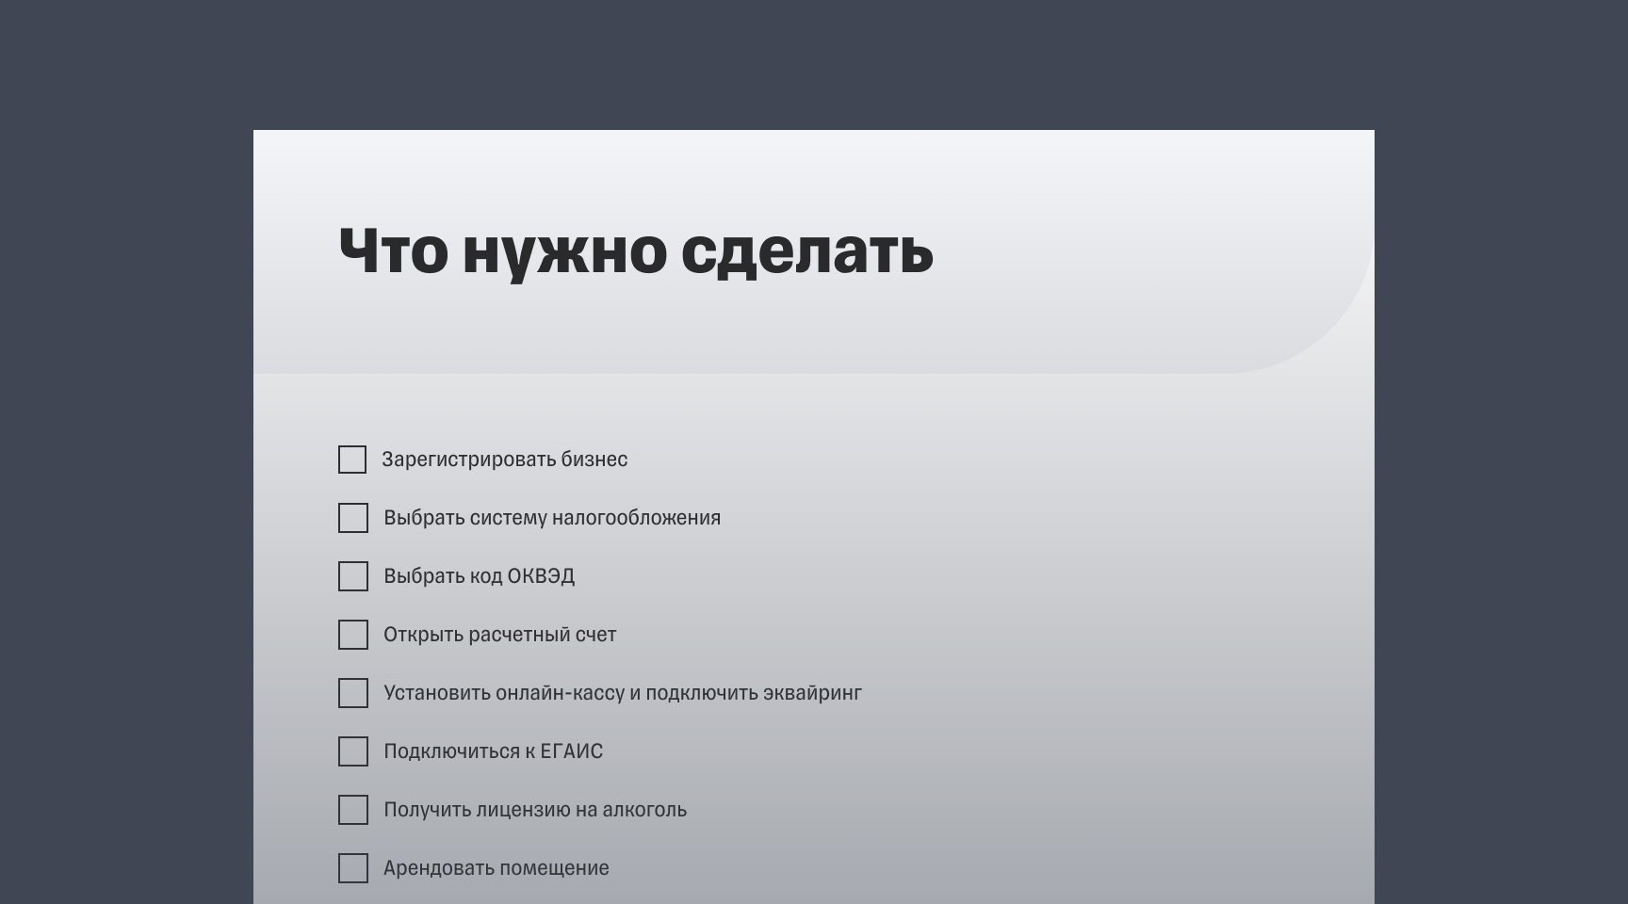Click the gray gradient page background

click(1131, 565)
